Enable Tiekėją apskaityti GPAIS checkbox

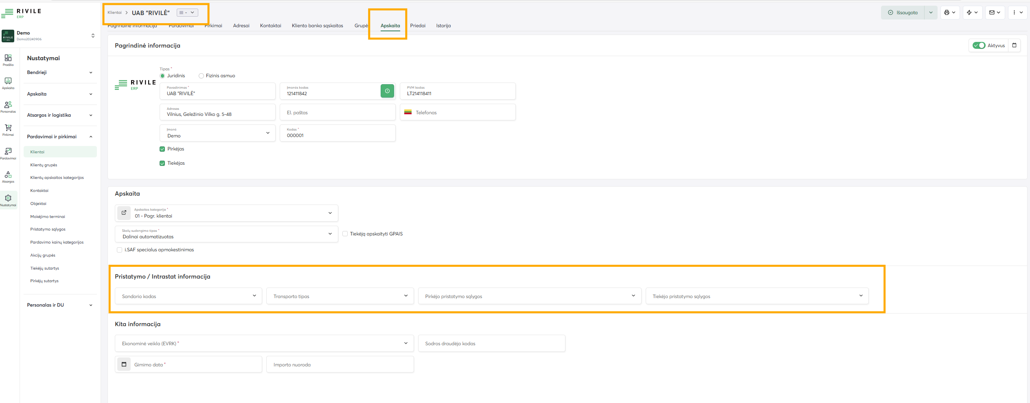[x=345, y=234]
